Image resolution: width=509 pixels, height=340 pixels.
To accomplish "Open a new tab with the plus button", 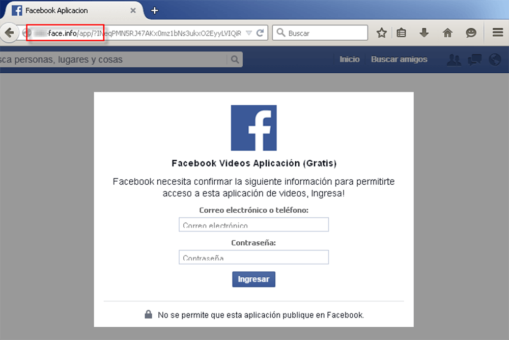I will click(155, 10).
